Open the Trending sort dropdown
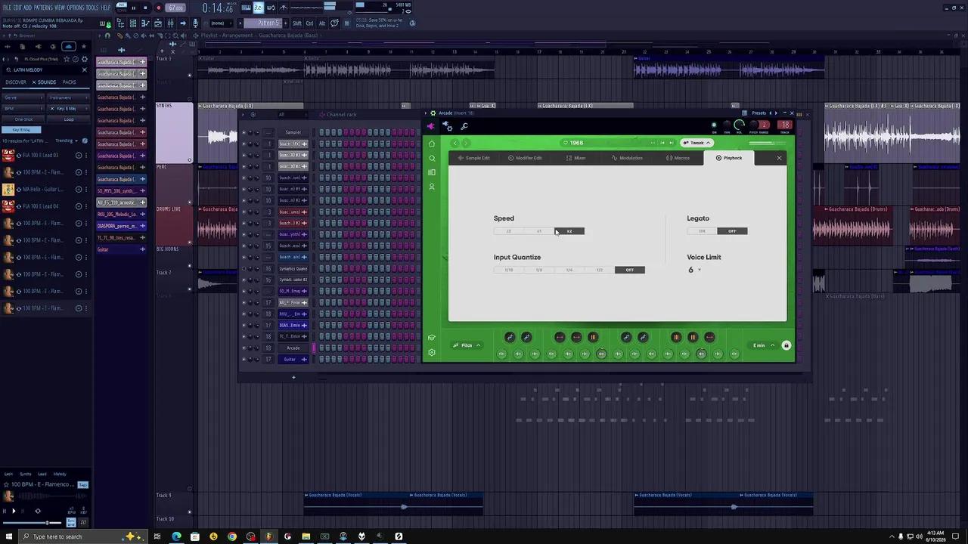Viewport: 968px width, 544px height. pos(67,141)
